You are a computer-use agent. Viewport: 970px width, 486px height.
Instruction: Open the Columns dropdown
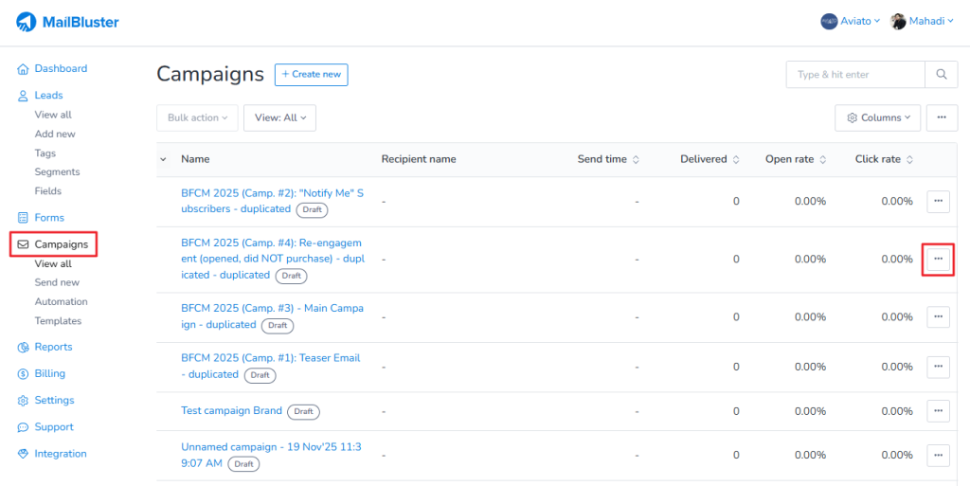pos(878,117)
